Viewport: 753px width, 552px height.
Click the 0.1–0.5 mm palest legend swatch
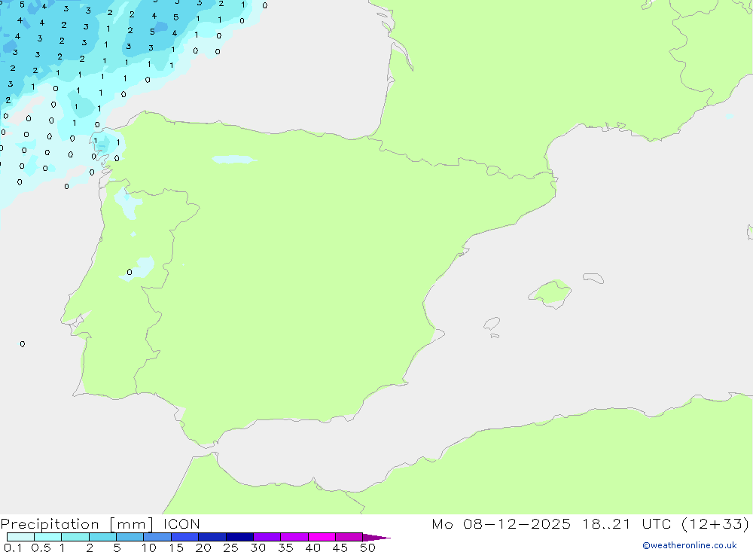20,537
